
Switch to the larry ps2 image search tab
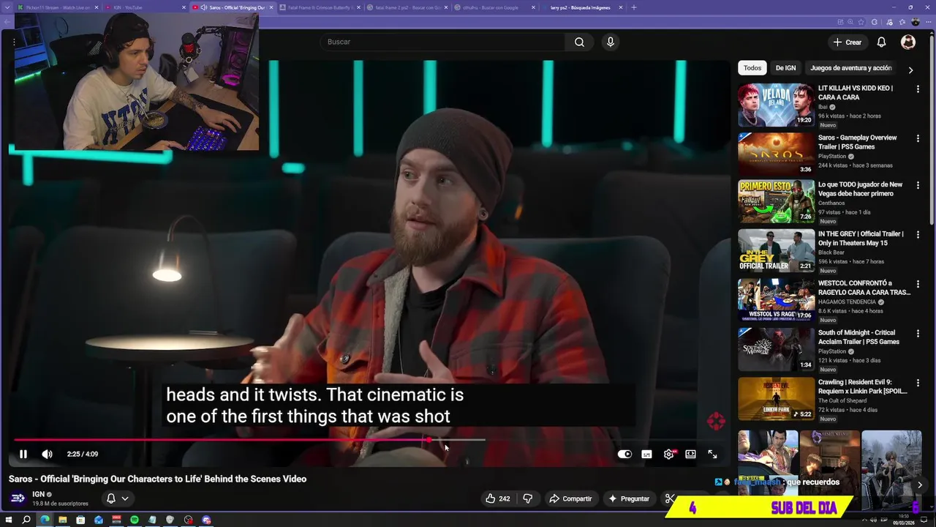pyautogui.click(x=581, y=7)
